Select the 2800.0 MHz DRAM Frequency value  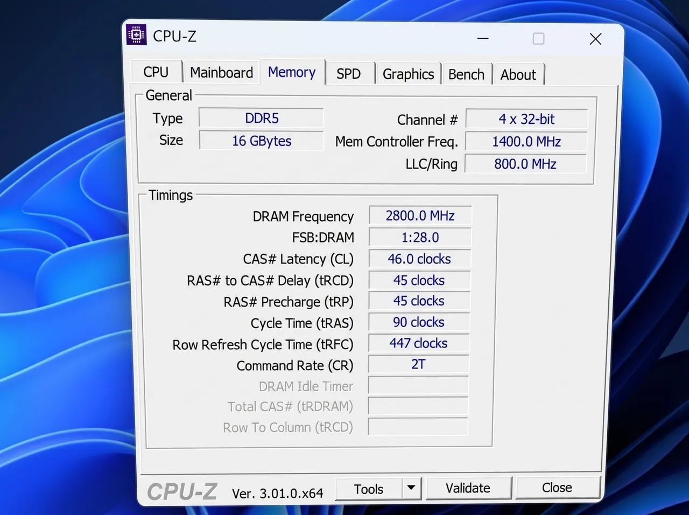[420, 215]
